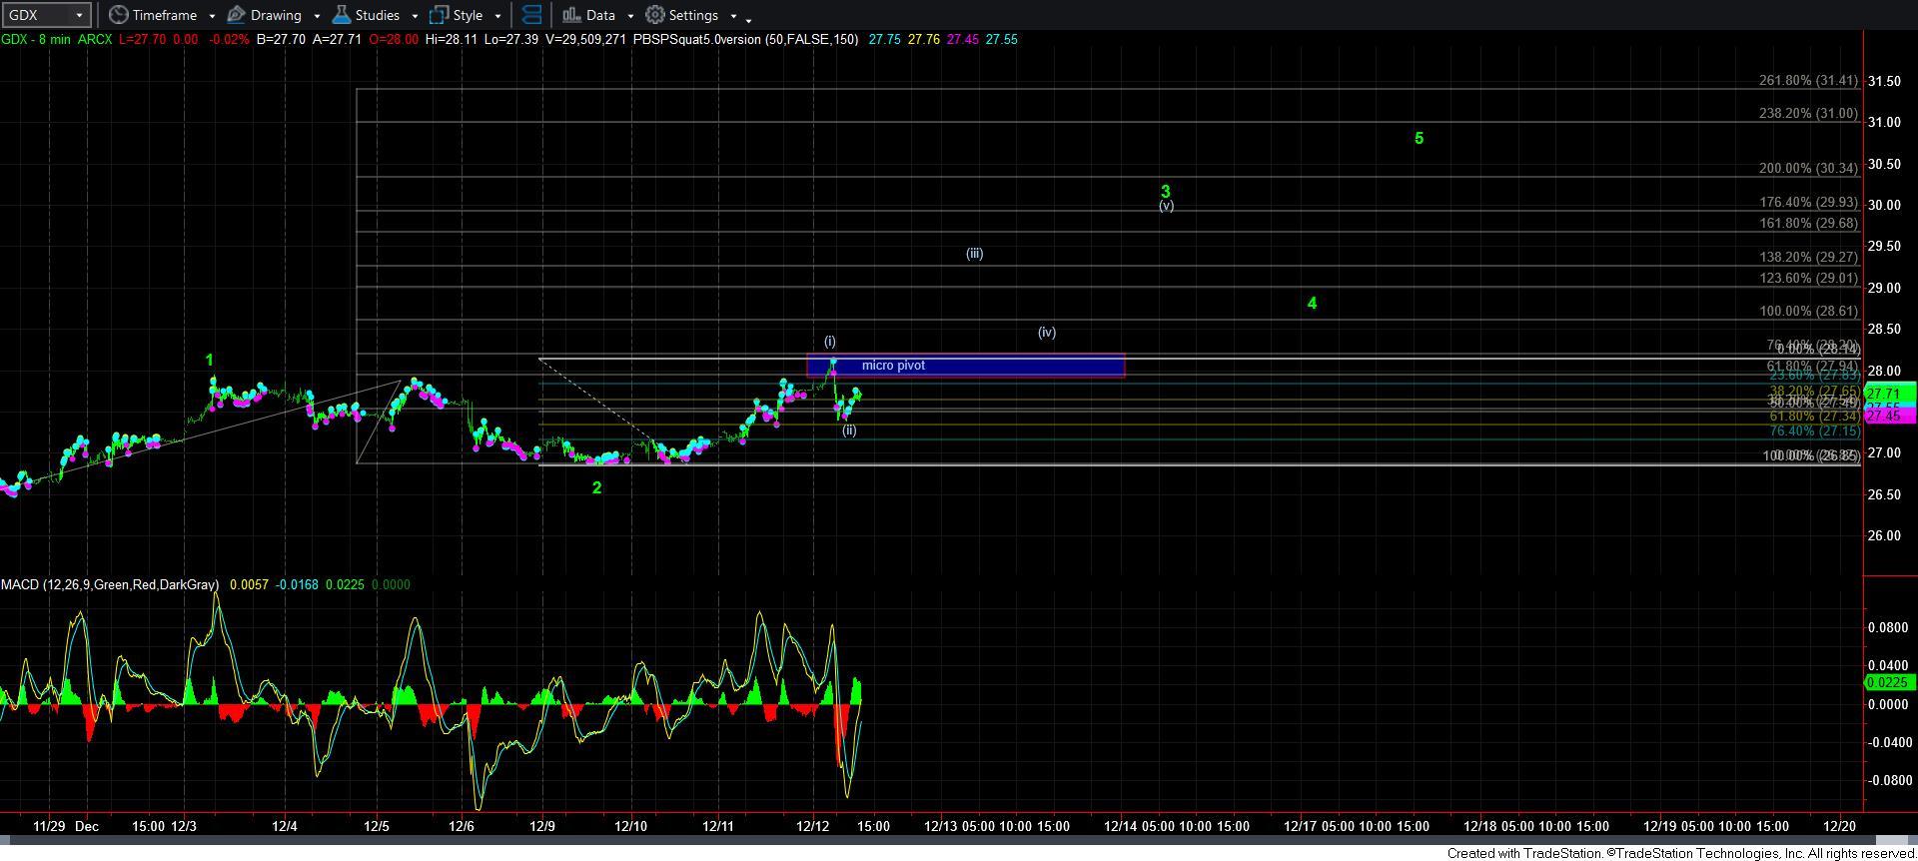Click the Drawing pencil icon
The height and width of the screenshot is (861, 1918).
(x=237, y=15)
